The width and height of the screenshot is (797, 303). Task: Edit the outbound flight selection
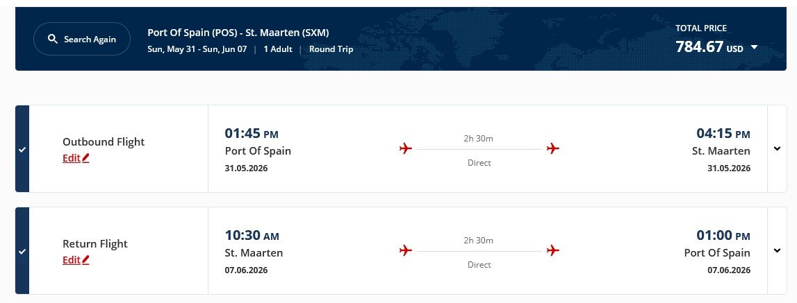coord(72,158)
